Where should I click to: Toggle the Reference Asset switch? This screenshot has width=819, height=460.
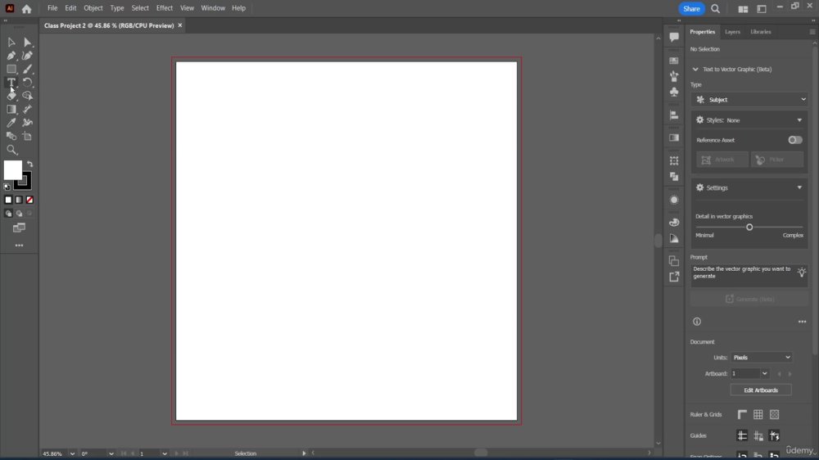795,140
